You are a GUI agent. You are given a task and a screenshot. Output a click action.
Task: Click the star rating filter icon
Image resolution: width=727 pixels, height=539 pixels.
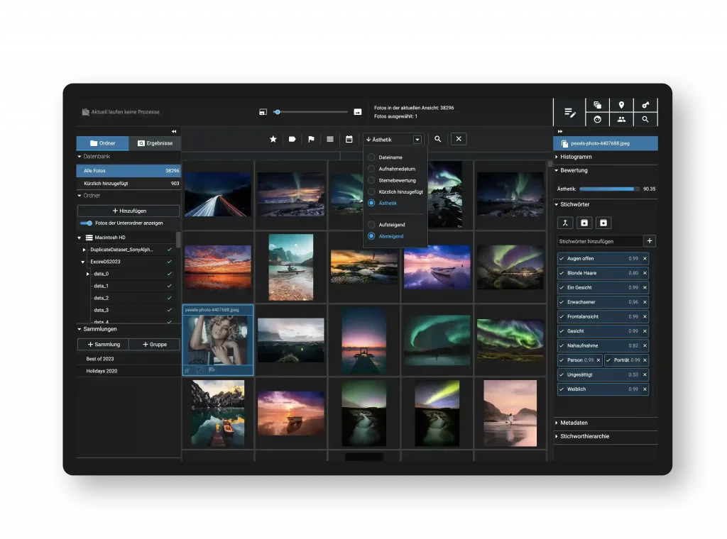[273, 140]
